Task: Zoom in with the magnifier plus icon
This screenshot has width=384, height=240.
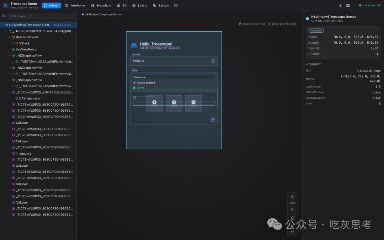Action: [x=293, y=197]
